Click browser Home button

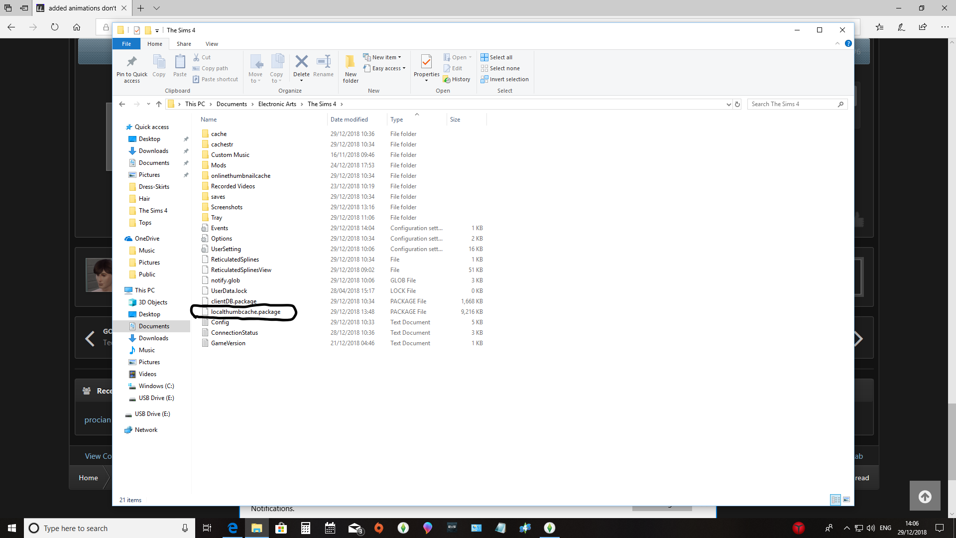click(x=77, y=27)
